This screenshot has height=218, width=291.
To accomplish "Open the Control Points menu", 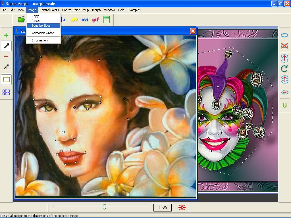I will click(x=49, y=10).
